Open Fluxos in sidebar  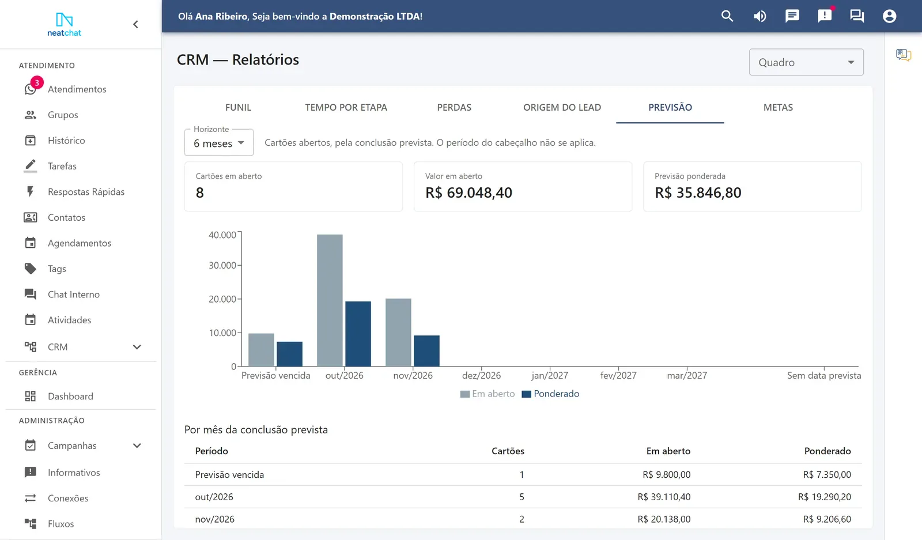[x=81, y=524]
